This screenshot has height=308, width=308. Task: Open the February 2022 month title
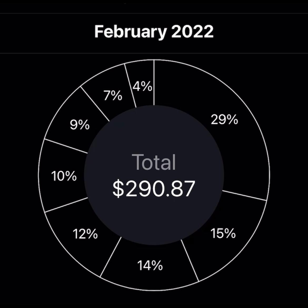point(154,32)
